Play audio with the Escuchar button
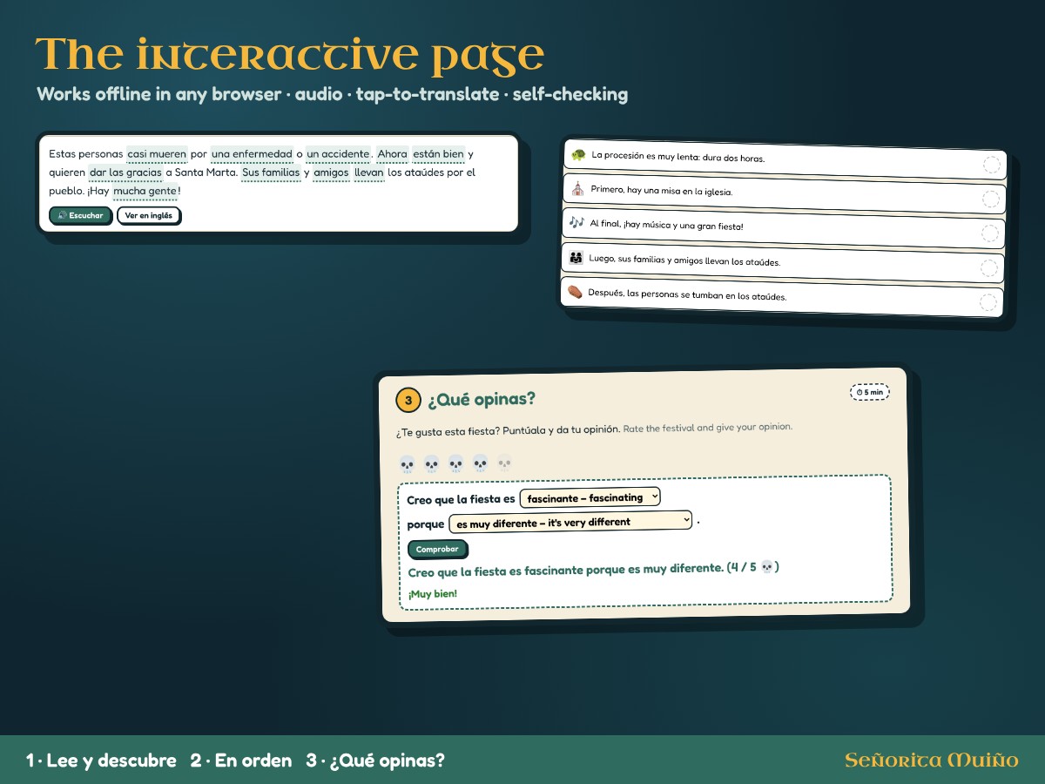 click(81, 215)
